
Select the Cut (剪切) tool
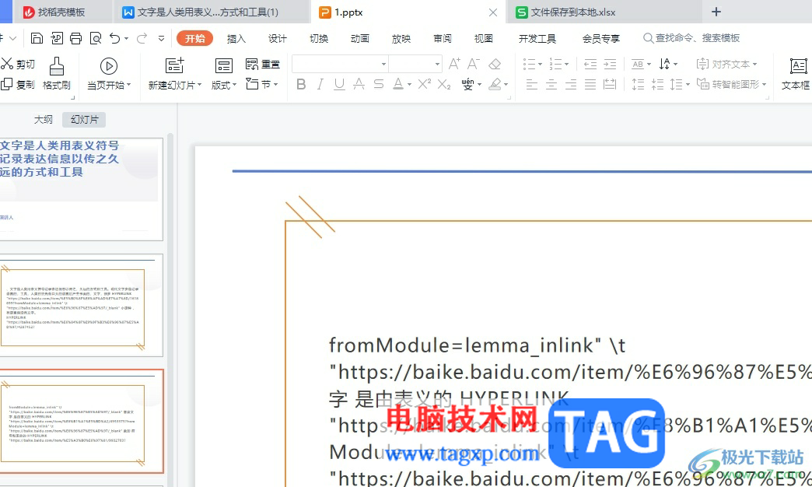[x=18, y=64]
